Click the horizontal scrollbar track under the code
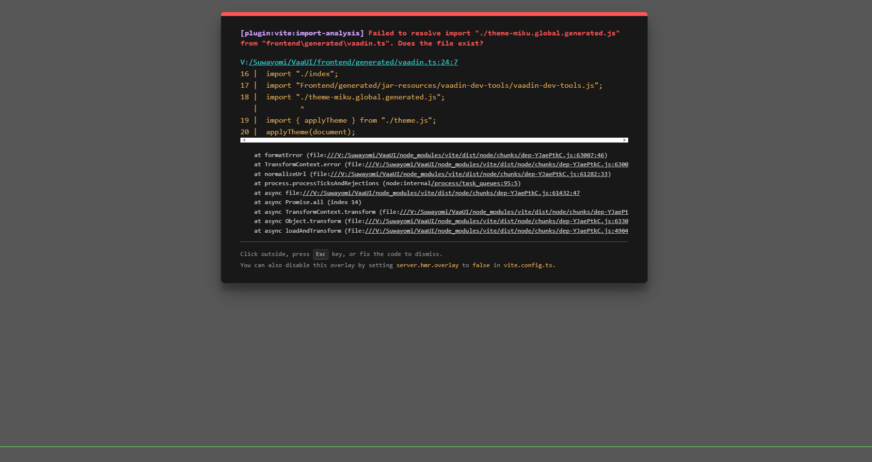Screen dimensions: 872x462 point(434,140)
